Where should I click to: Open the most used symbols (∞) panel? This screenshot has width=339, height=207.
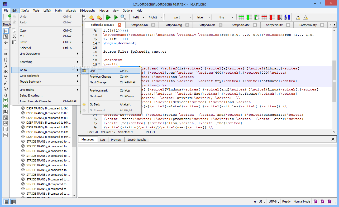(6, 100)
